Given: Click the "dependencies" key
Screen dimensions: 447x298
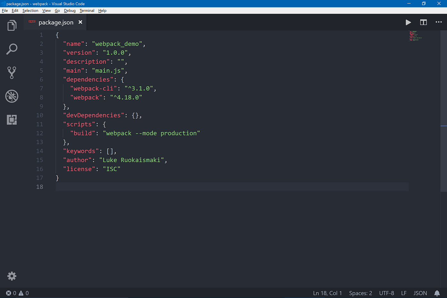Looking at the screenshot, I should [x=88, y=80].
